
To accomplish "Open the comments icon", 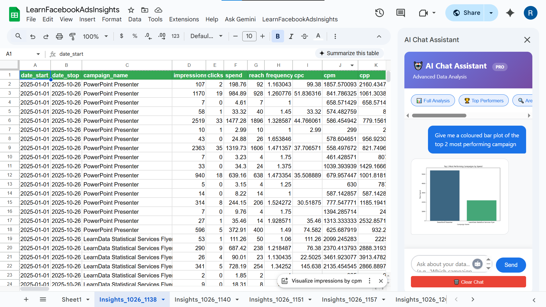I will (x=400, y=13).
